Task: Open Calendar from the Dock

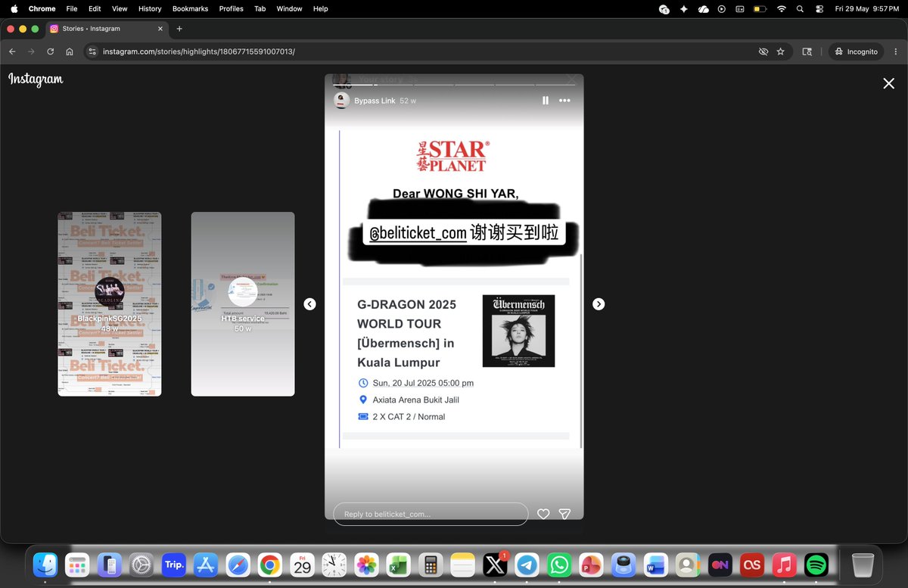Action: pos(303,565)
